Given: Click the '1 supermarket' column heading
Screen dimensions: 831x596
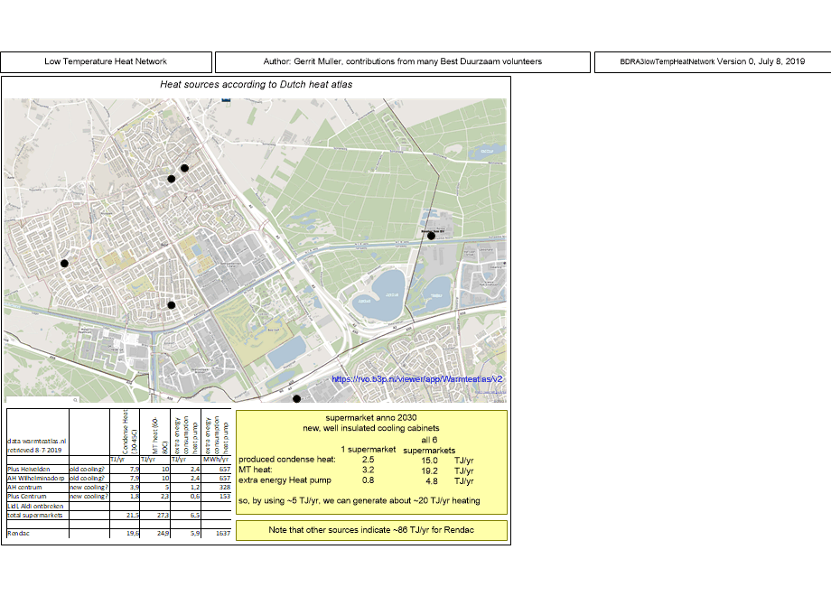Looking at the screenshot, I should (x=369, y=449).
